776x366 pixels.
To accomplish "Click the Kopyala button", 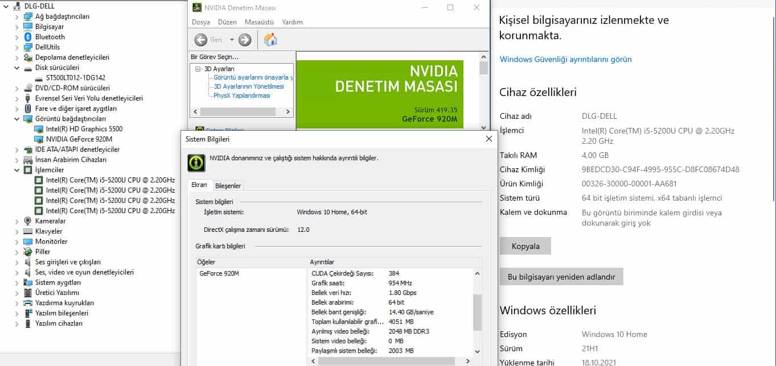I will tap(525, 246).
